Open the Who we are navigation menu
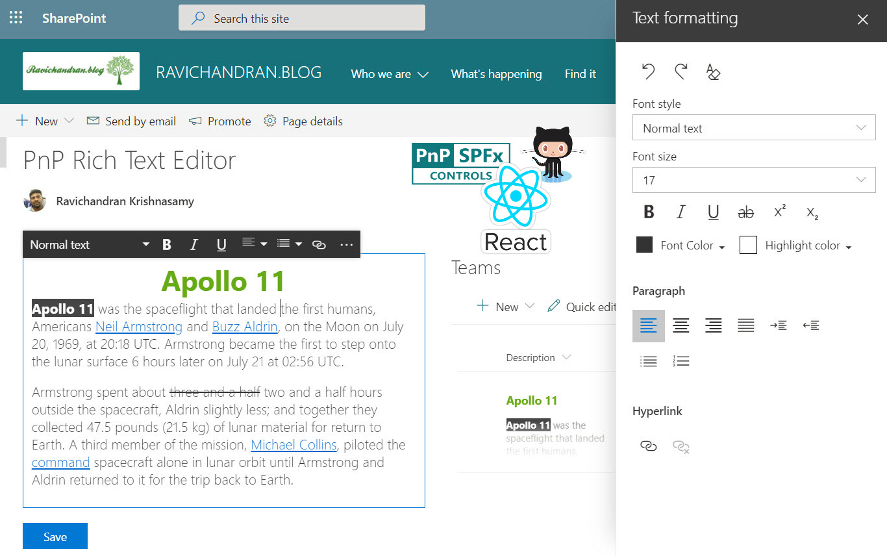This screenshot has height=556, width=887. click(390, 74)
